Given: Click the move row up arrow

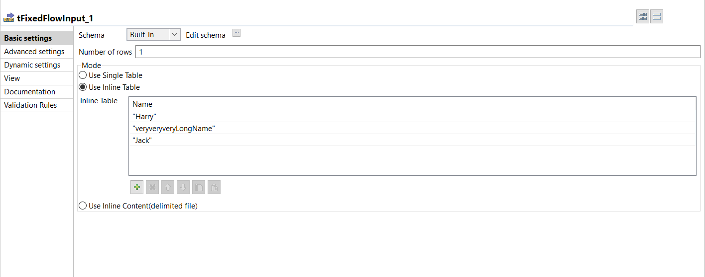Looking at the screenshot, I should pos(168,187).
